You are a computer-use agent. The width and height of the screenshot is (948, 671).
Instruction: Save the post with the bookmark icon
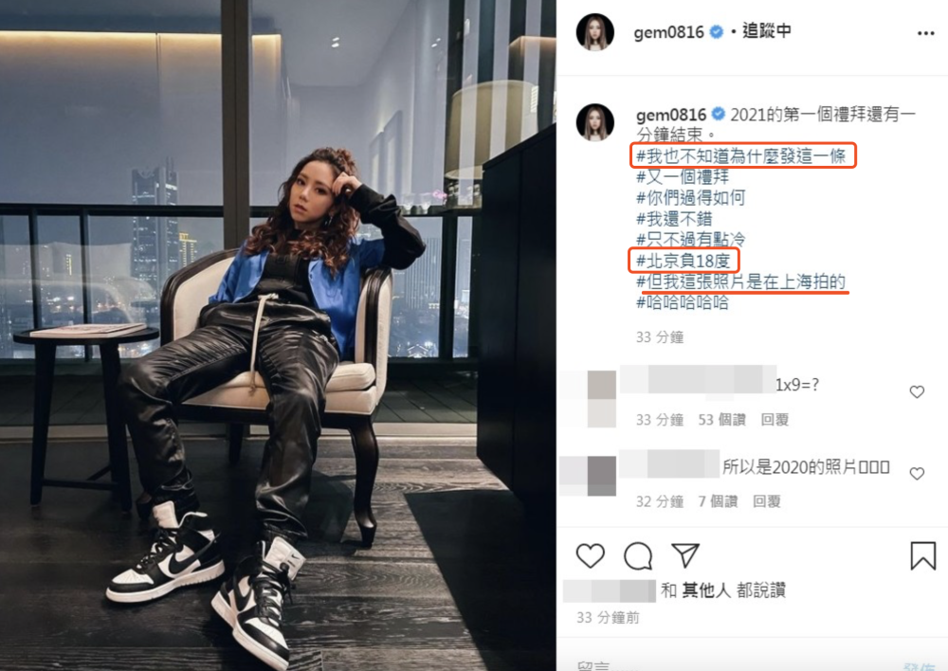click(923, 556)
